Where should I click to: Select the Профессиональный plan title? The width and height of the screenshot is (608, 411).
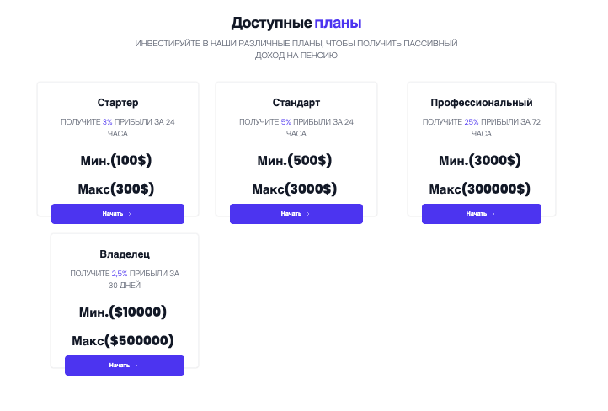point(482,103)
